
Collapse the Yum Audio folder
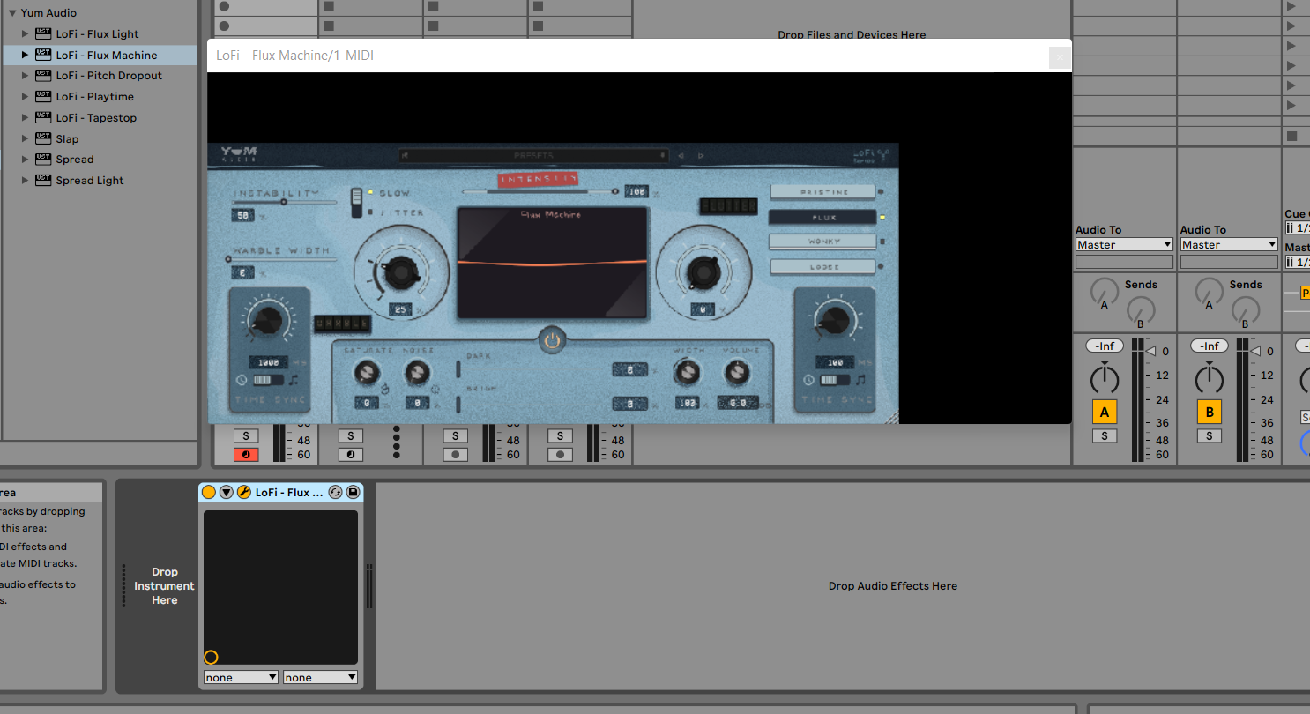pyautogui.click(x=12, y=13)
